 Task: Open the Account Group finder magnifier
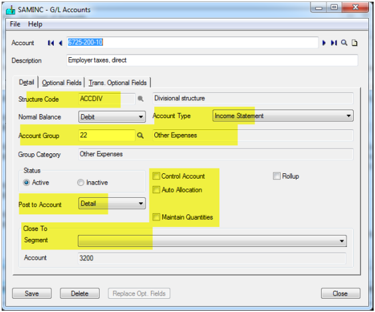[x=140, y=135]
